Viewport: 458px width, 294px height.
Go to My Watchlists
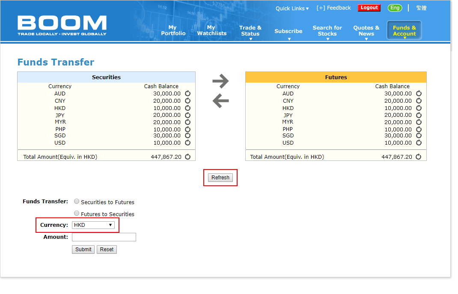point(212,30)
